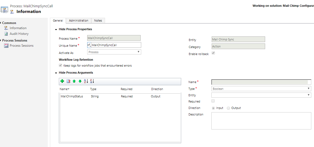Click the Audit History sidebar icon
This screenshot has height=147, width=314.
coord(6,34)
